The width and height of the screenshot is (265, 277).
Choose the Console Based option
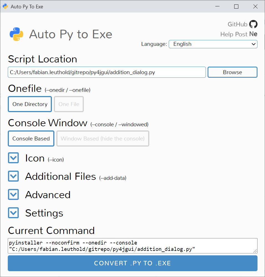(31, 138)
